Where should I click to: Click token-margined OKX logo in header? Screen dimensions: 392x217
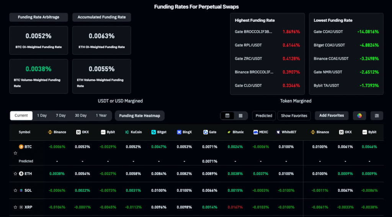[341, 132]
